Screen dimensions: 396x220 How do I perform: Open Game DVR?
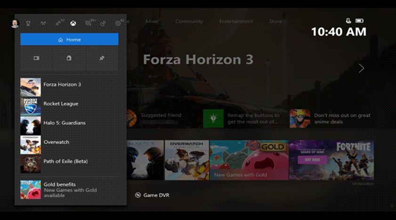coord(152,195)
